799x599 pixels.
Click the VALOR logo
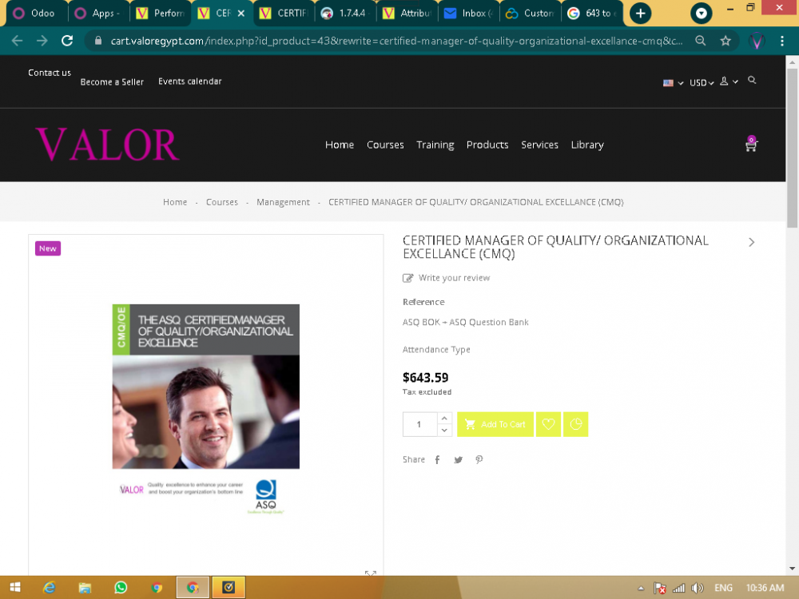[x=107, y=145]
